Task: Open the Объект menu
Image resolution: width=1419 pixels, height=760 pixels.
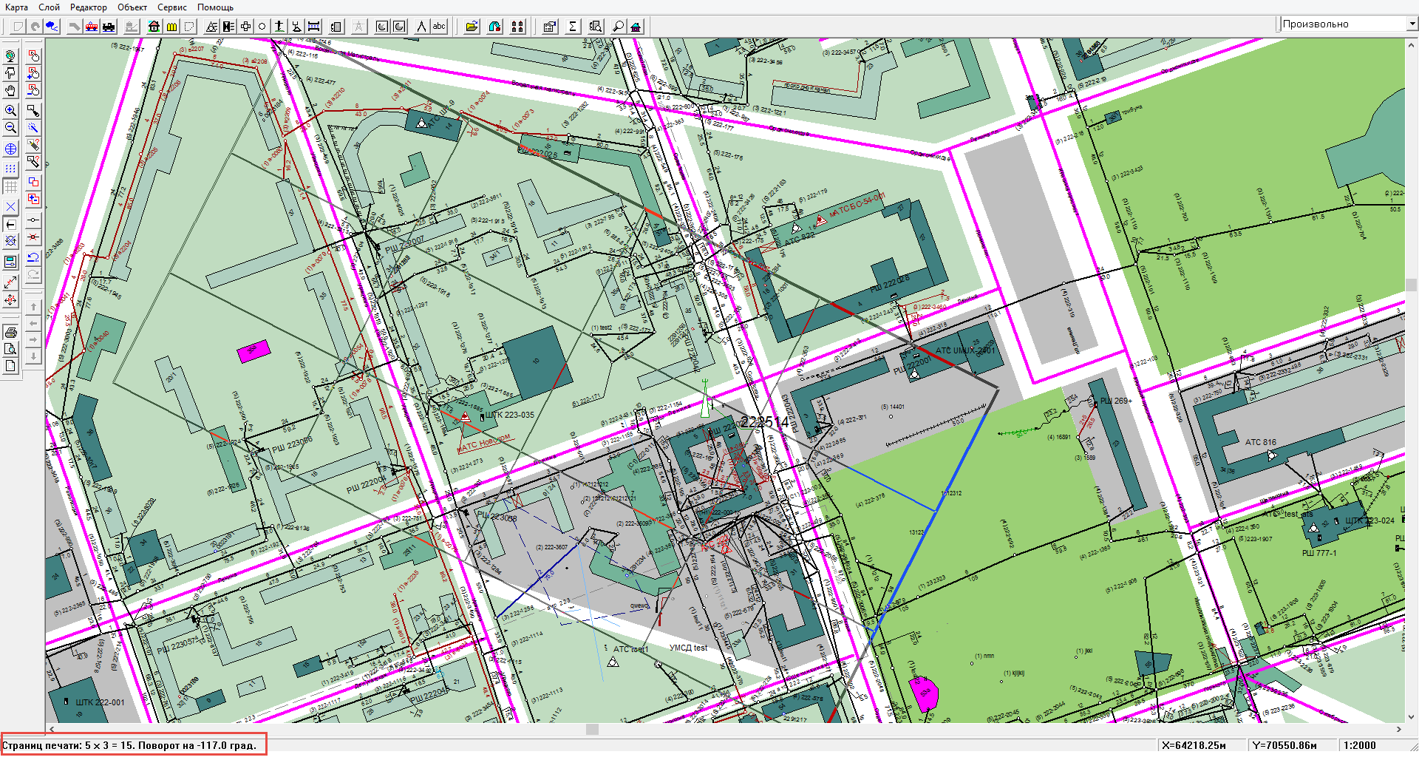Action: (x=132, y=7)
